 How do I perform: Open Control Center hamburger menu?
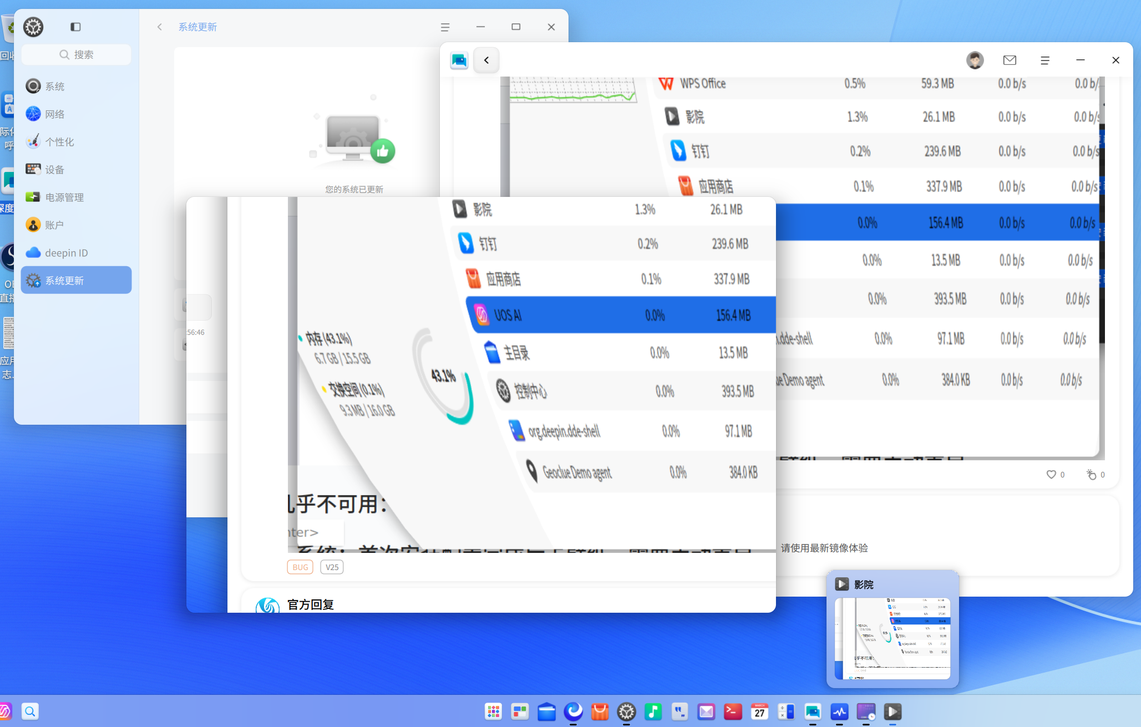[x=445, y=27]
